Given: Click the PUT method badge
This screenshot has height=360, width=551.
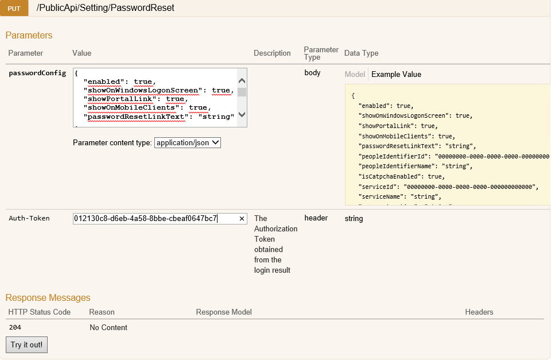Looking at the screenshot, I should pyautogui.click(x=14, y=8).
